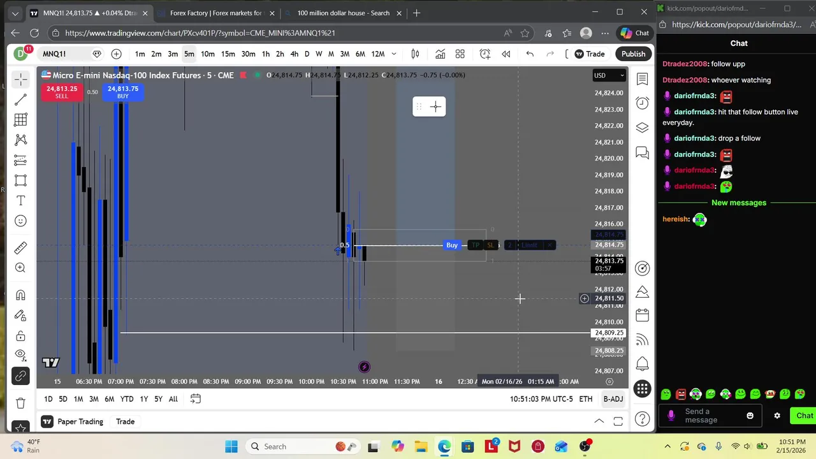The image size is (816, 459).
Task: Open the help center question icon
Action: 642,419
